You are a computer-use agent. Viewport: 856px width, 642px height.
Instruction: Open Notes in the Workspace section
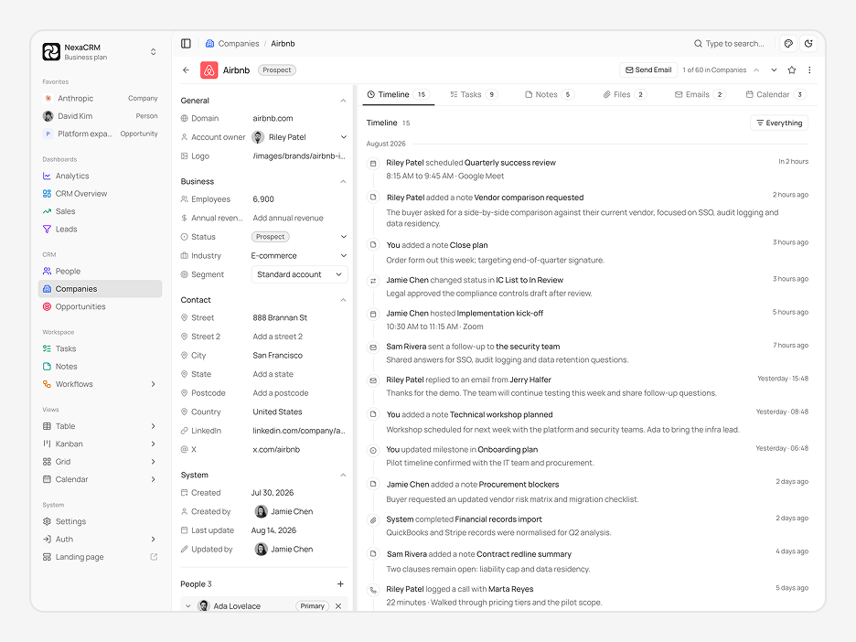pyautogui.click(x=100, y=367)
